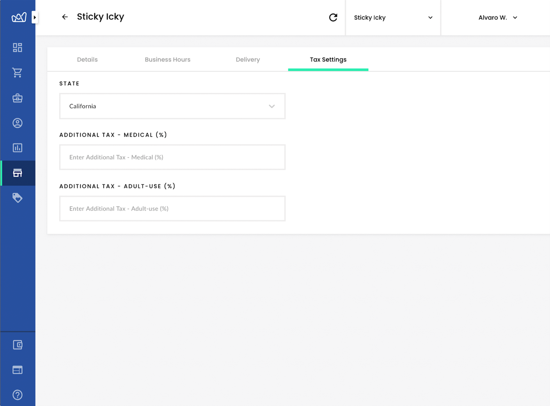Image resolution: width=550 pixels, height=406 pixels.
Task: Open the State dropdown showing California
Action: tap(172, 106)
